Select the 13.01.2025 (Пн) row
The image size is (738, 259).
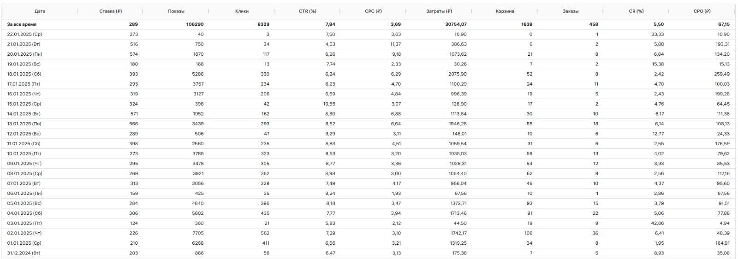(x=369, y=124)
